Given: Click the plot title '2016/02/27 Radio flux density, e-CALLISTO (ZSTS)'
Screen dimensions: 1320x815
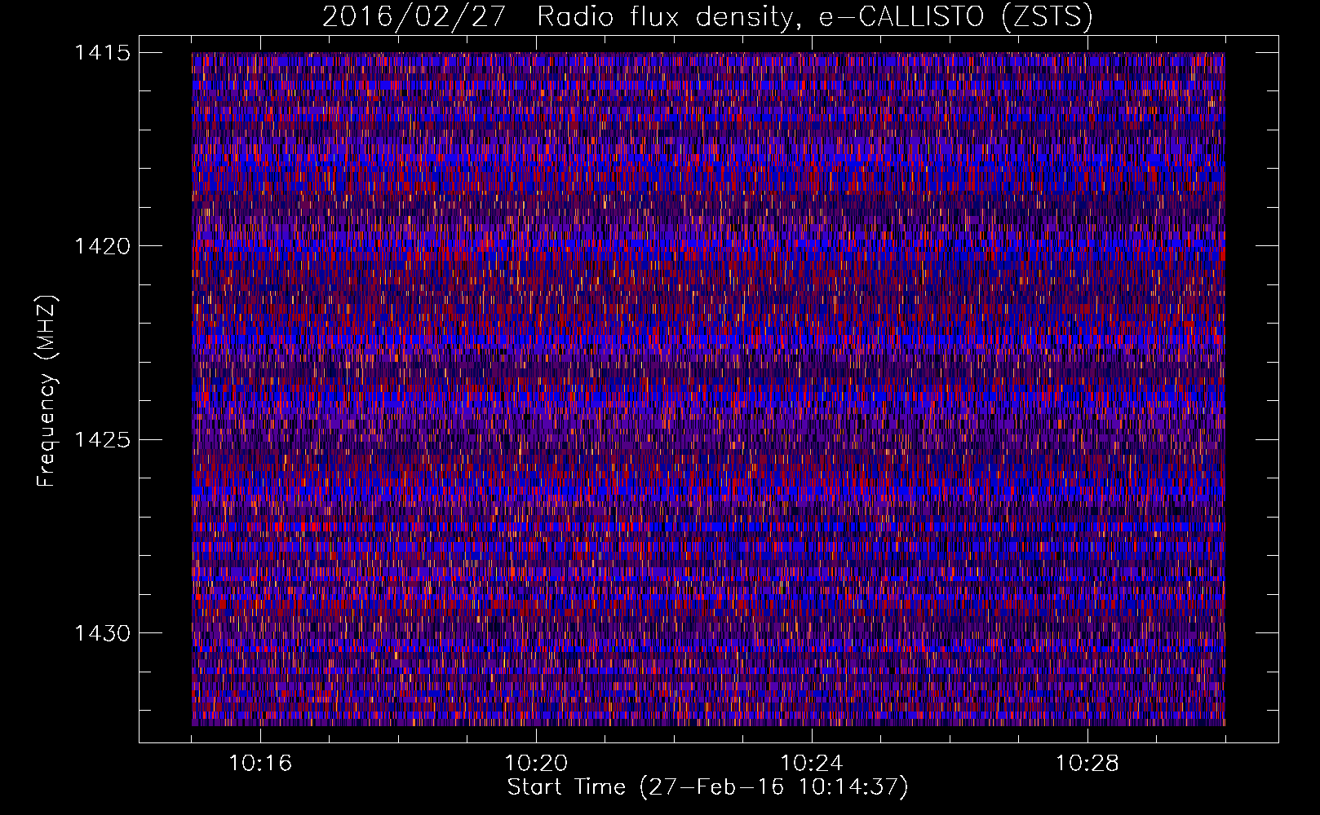Looking at the screenshot, I should tap(707, 16).
